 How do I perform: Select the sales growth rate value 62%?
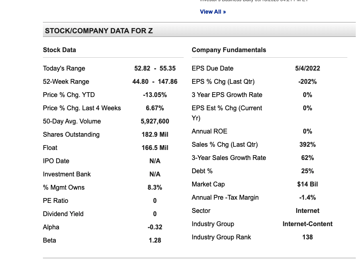point(308,158)
